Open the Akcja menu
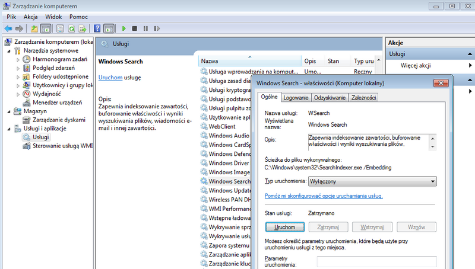The width and height of the screenshot is (475, 269). point(31,17)
